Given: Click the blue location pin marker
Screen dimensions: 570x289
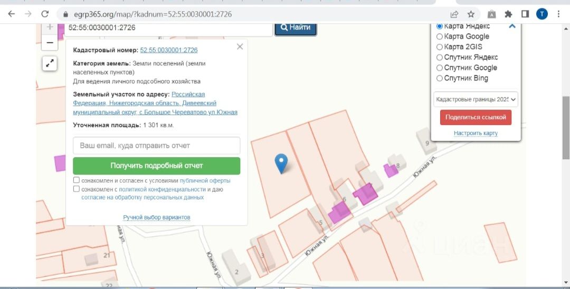Looking at the screenshot, I should pyautogui.click(x=282, y=163).
